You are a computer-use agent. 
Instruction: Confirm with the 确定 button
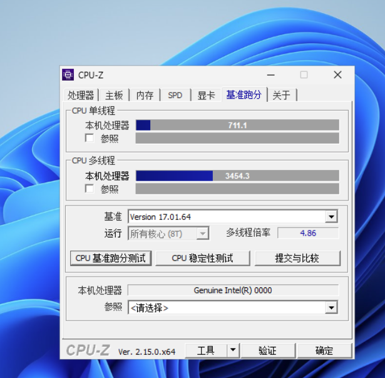[324, 351]
